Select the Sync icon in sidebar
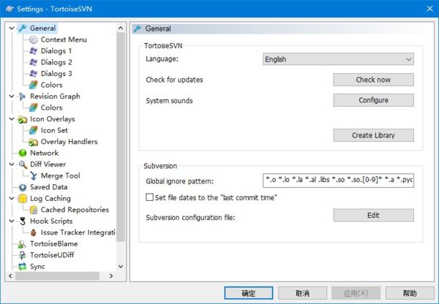Image resolution: width=439 pixels, height=304 pixels. coord(23,267)
